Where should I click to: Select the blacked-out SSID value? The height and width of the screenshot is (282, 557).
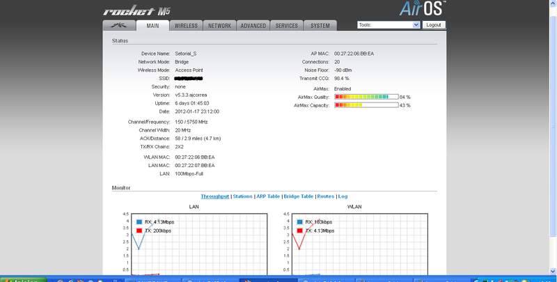pyautogui.click(x=189, y=79)
